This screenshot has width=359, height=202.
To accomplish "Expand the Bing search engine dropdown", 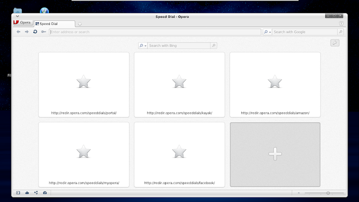I will point(143,45).
